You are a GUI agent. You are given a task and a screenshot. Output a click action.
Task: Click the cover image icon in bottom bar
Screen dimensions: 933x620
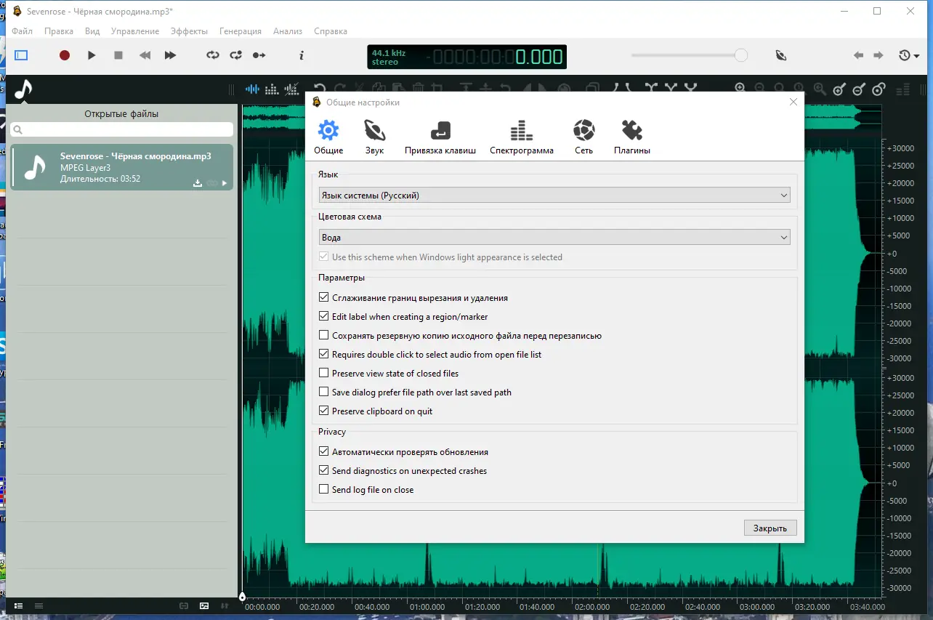click(x=204, y=605)
